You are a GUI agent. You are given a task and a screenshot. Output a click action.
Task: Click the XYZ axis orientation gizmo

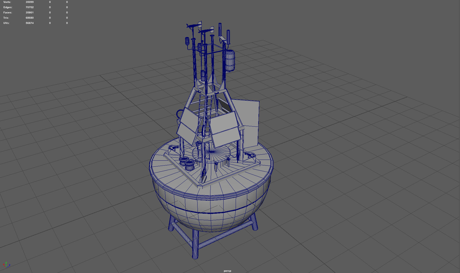(x=6, y=265)
